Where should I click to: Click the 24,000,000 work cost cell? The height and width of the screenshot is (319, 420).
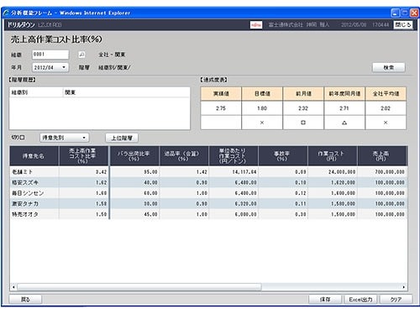pyautogui.click(x=333, y=172)
